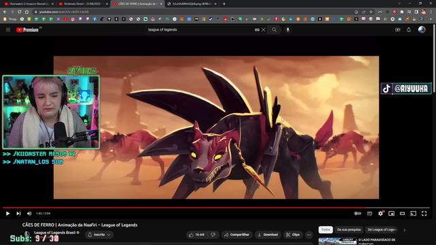Open the Create video icon

[x=398, y=30]
